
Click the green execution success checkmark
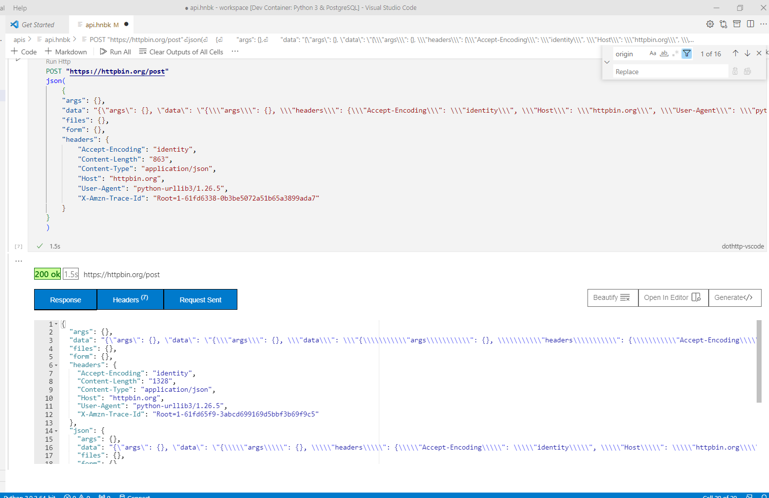(40, 246)
